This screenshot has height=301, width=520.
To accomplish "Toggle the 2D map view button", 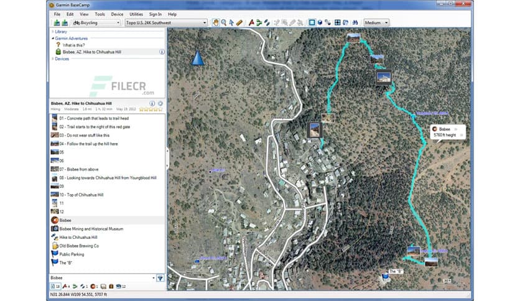I will pyautogui.click(x=311, y=23).
